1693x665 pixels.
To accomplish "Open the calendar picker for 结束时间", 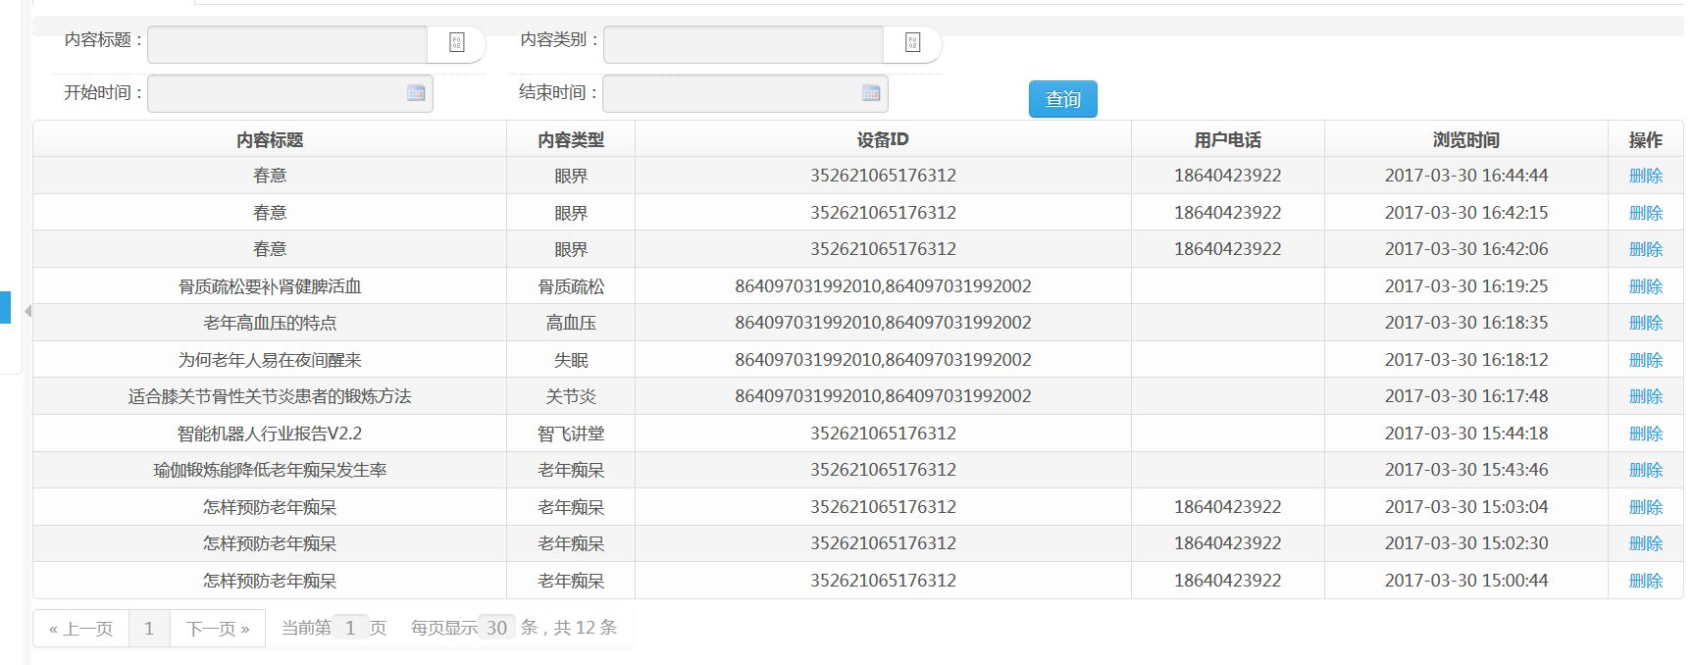I will click(x=871, y=93).
